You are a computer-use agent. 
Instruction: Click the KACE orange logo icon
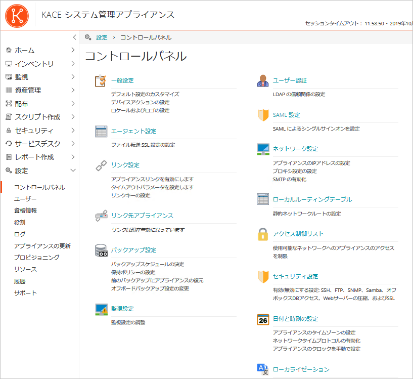pyautogui.click(x=17, y=16)
